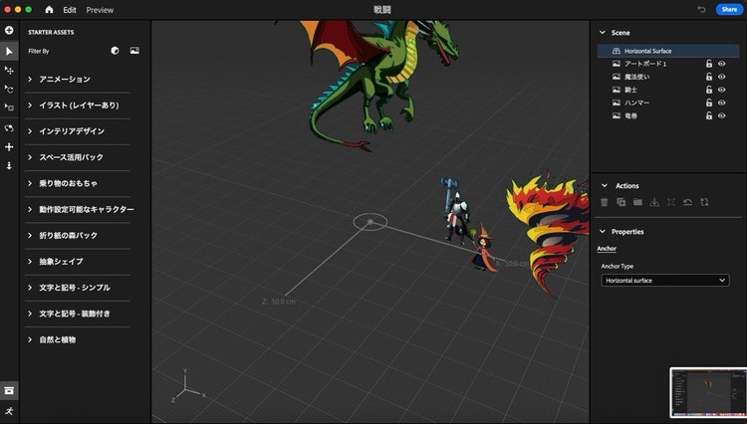Screen dimensions: 747x424
Task: Select the ハンマー layer name
Action: pos(637,103)
